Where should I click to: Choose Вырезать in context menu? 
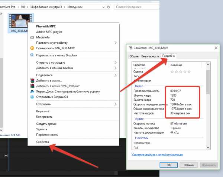(x=42, y=111)
